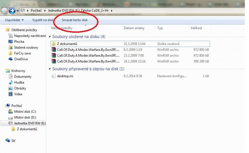Viewport: 249px width, 153px height.
Task: Collapse the Soubory uložené na disku group
Action: point(49,37)
